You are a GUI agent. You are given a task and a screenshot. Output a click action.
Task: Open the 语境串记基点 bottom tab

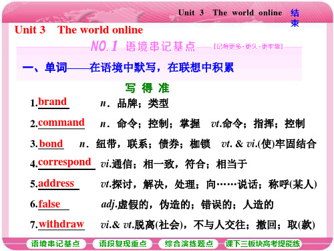(56, 244)
